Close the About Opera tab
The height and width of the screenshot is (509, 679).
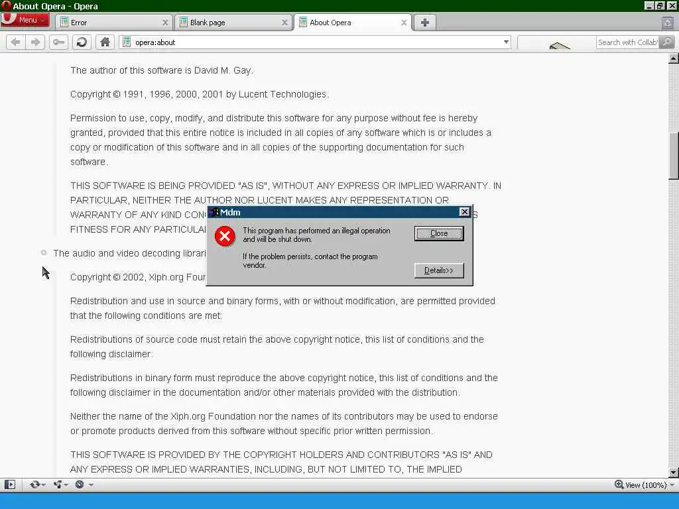404,23
